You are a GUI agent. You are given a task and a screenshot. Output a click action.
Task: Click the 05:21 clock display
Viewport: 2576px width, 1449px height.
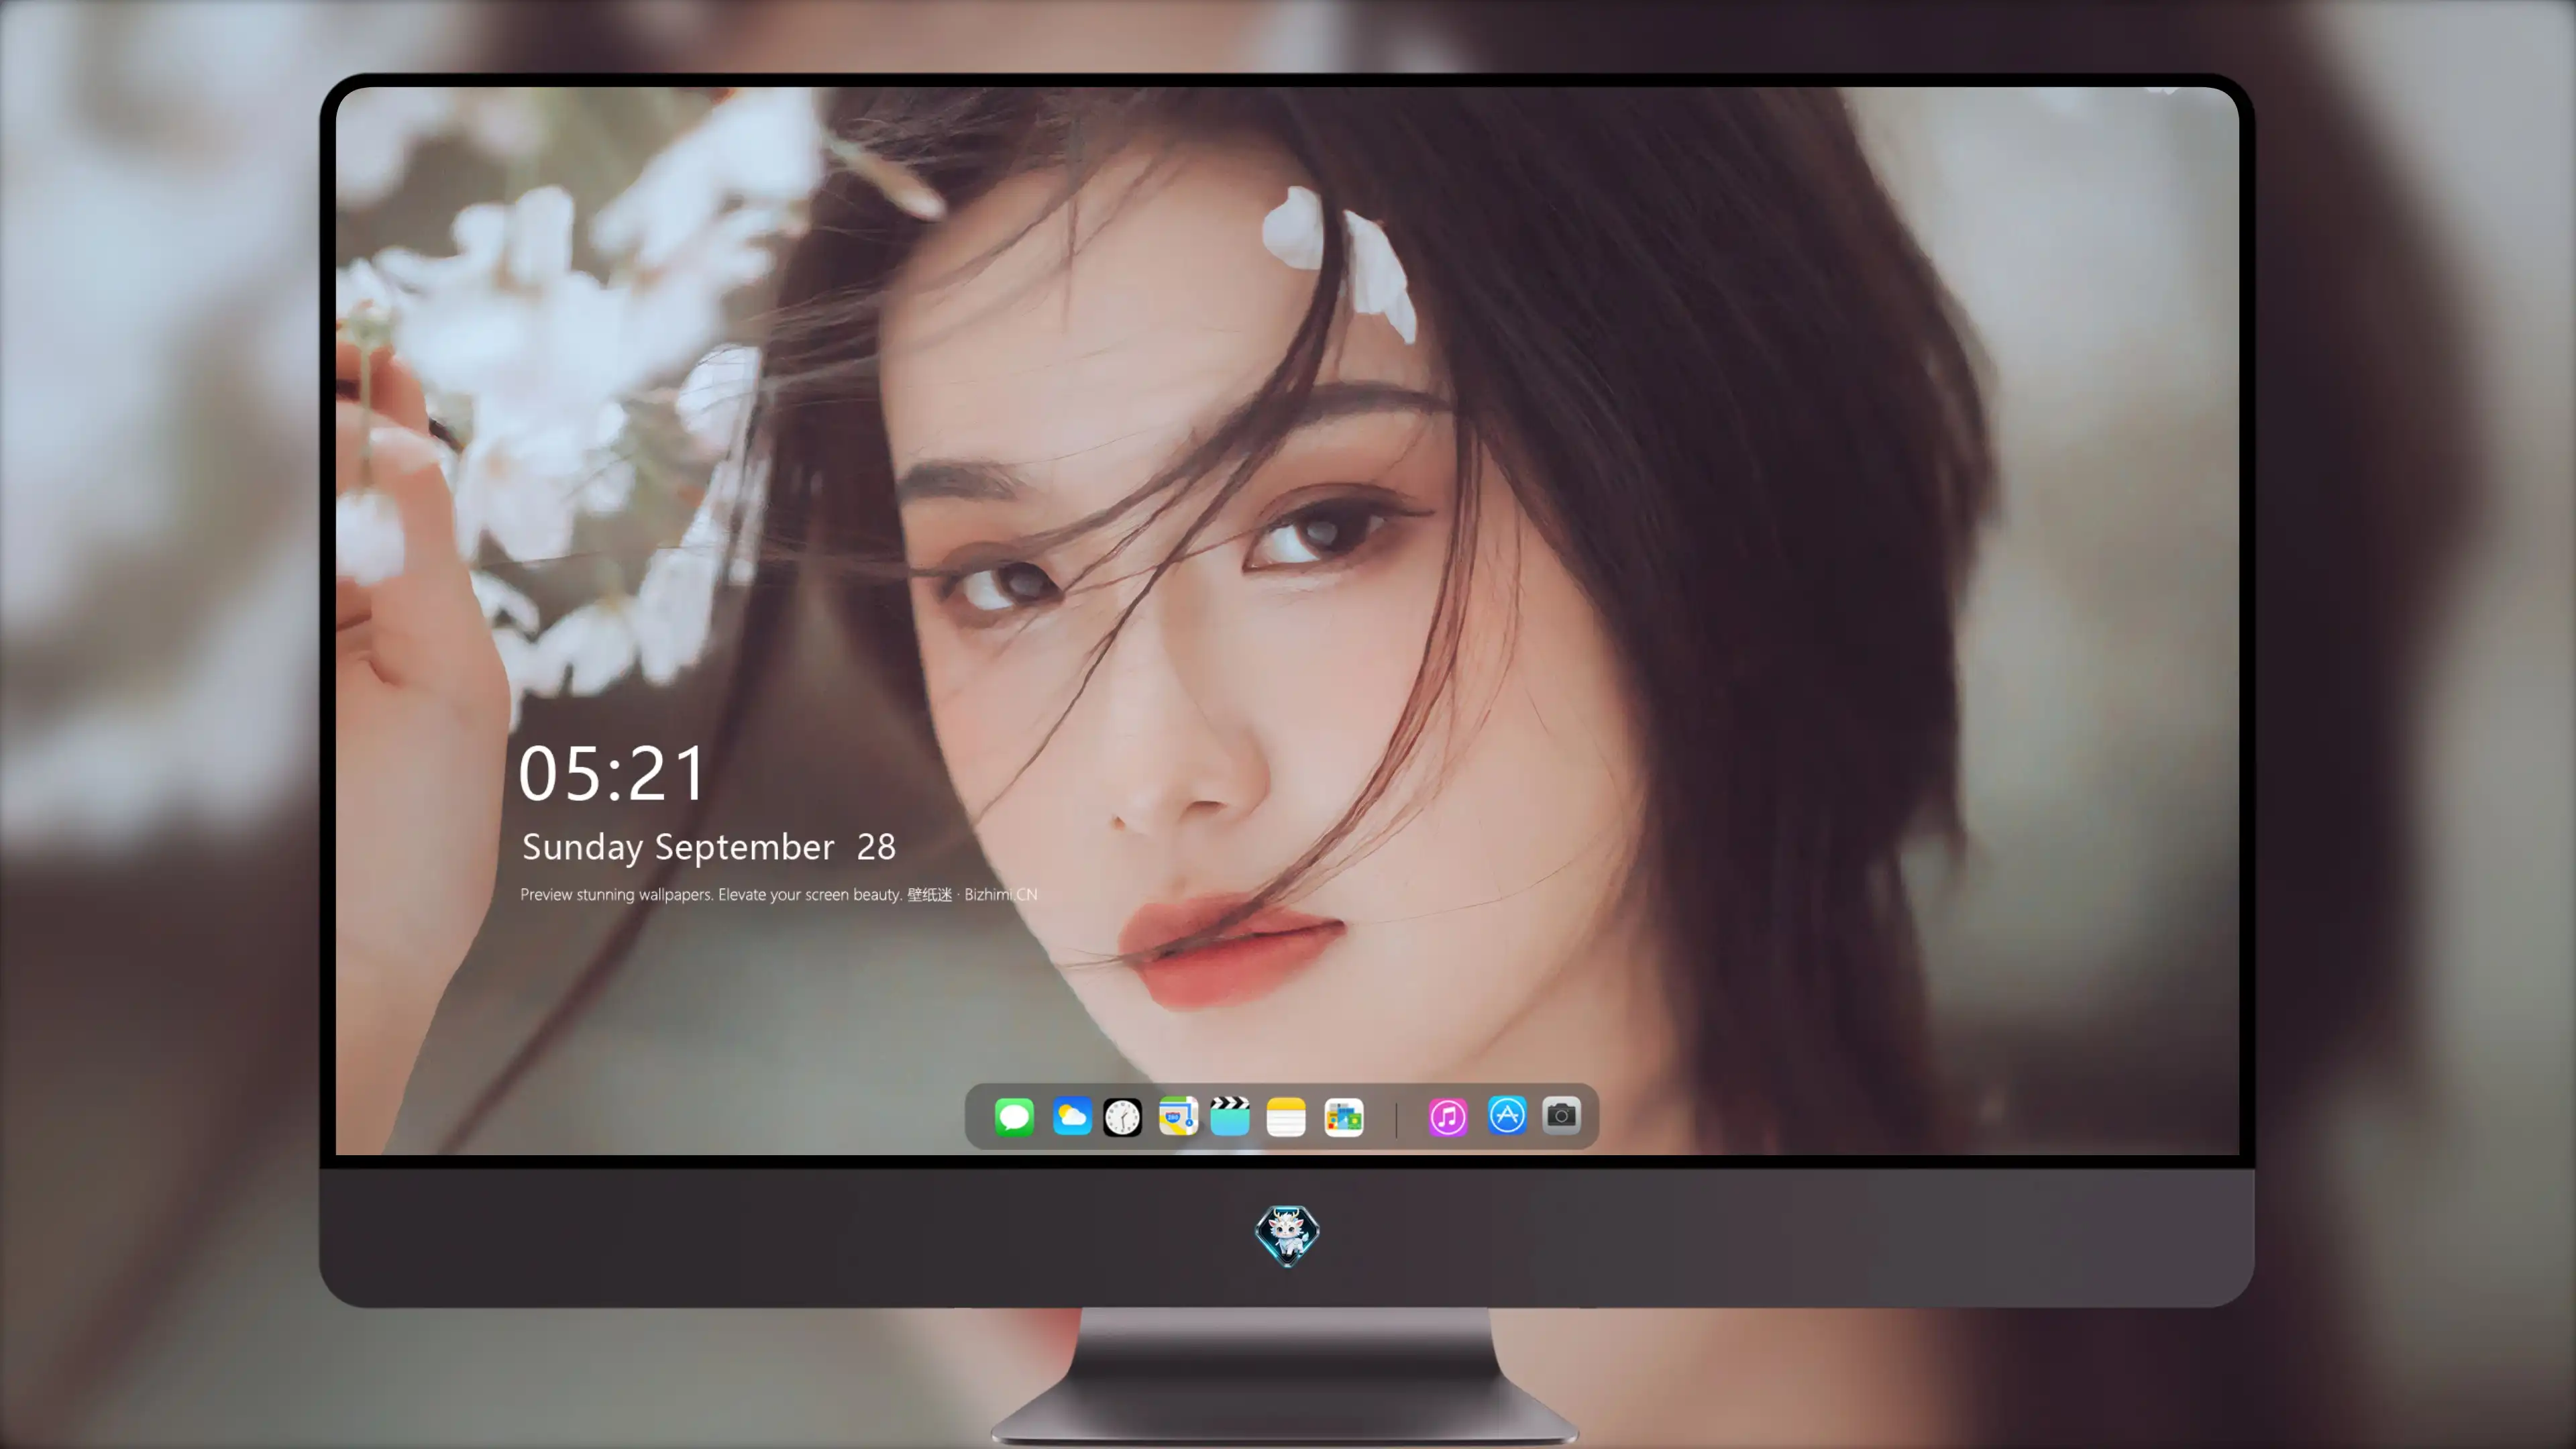[x=612, y=774]
